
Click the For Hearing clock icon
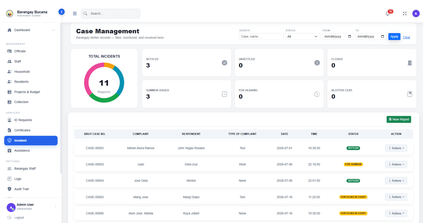317,94
